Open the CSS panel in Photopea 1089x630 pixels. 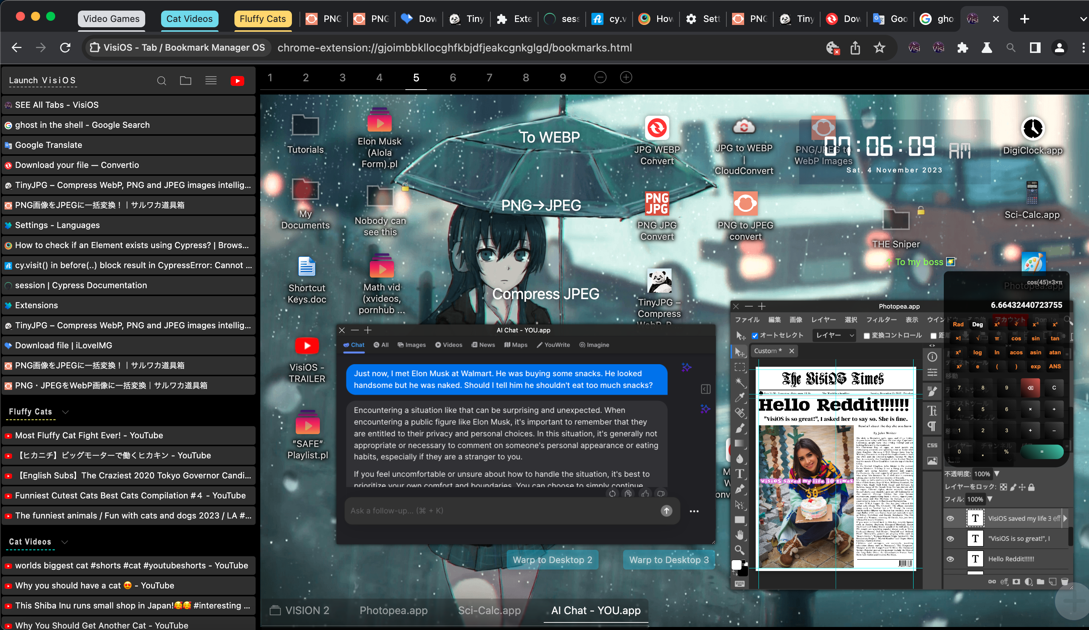pos(932,445)
